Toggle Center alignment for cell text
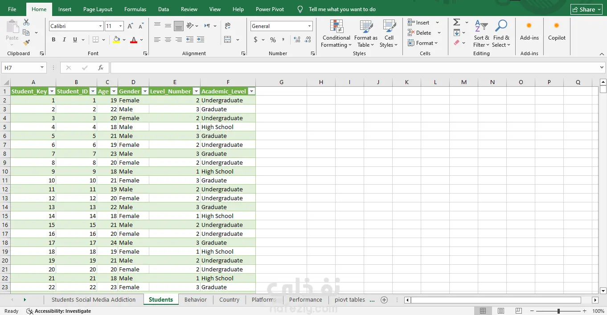 point(168,40)
